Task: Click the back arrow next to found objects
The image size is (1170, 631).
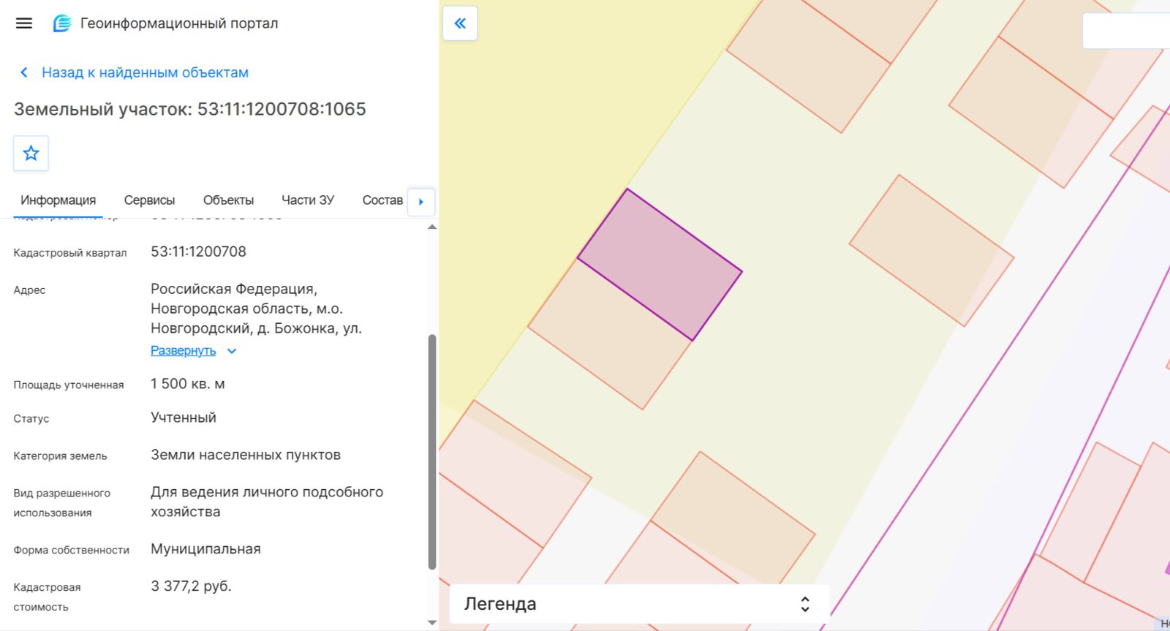Action: (x=24, y=72)
